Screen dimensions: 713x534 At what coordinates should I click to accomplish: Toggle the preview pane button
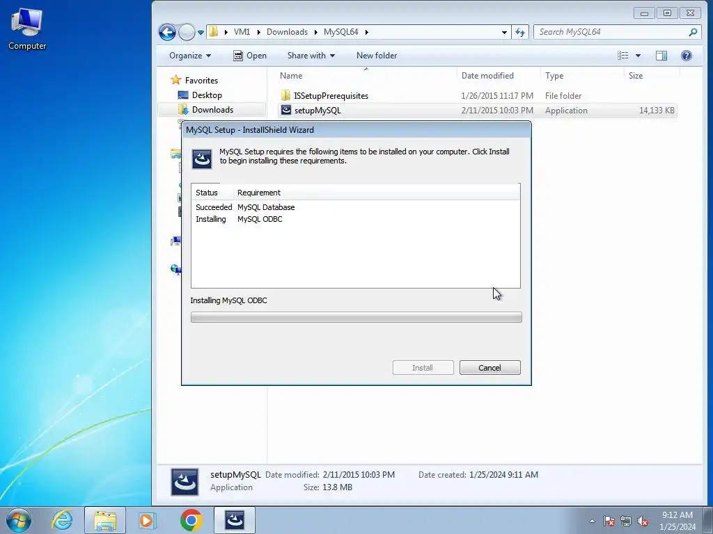[x=661, y=56]
